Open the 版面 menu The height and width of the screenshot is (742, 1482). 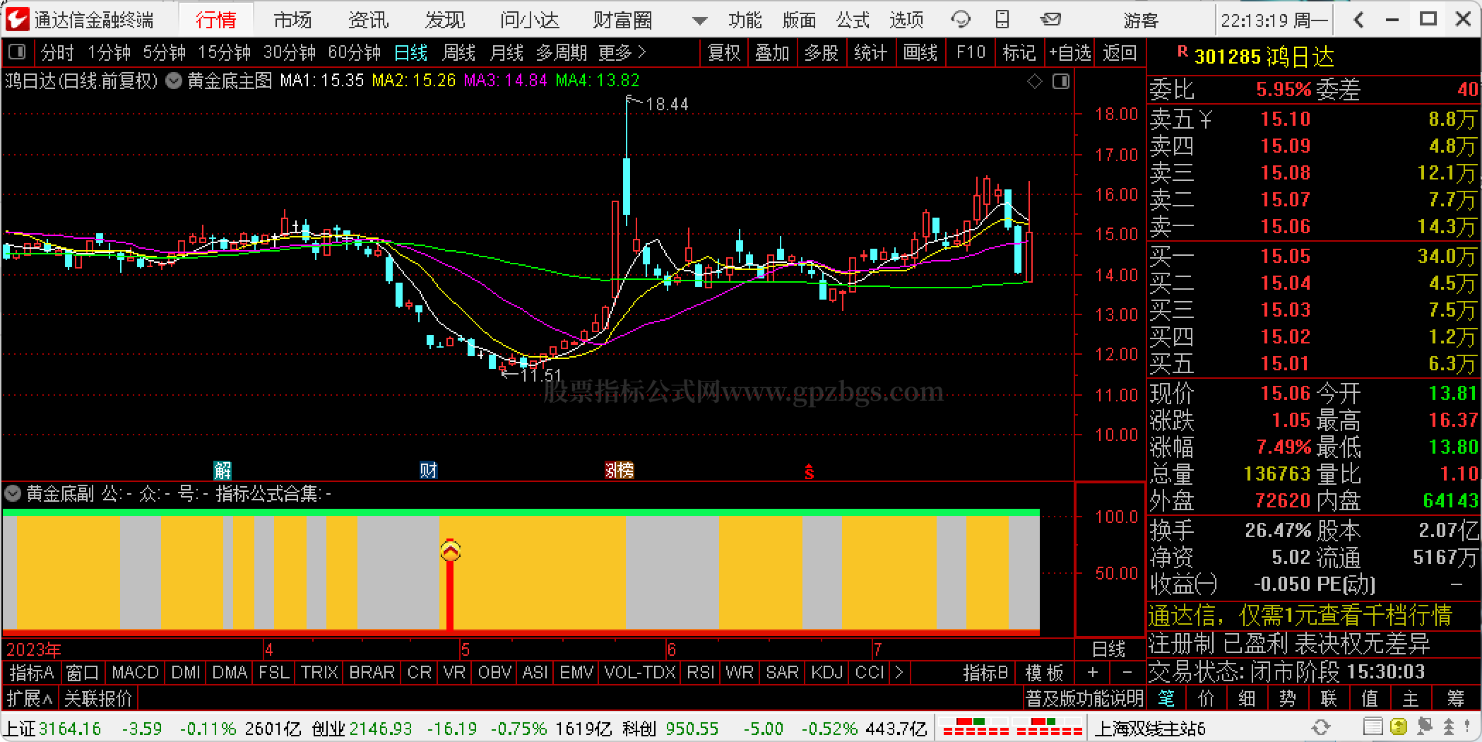coord(799,20)
